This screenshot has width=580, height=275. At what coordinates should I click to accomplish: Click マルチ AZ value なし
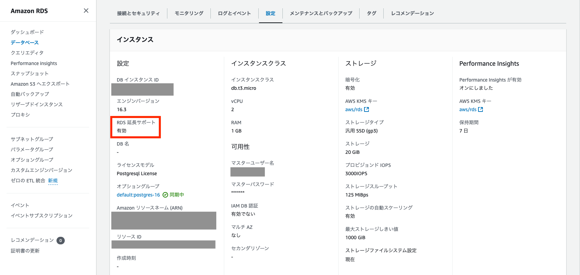tap(236, 235)
